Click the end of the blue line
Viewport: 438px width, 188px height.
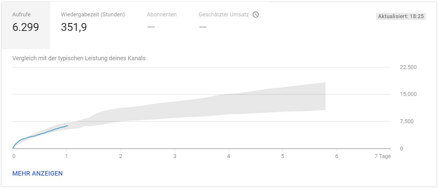coord(67,125)
